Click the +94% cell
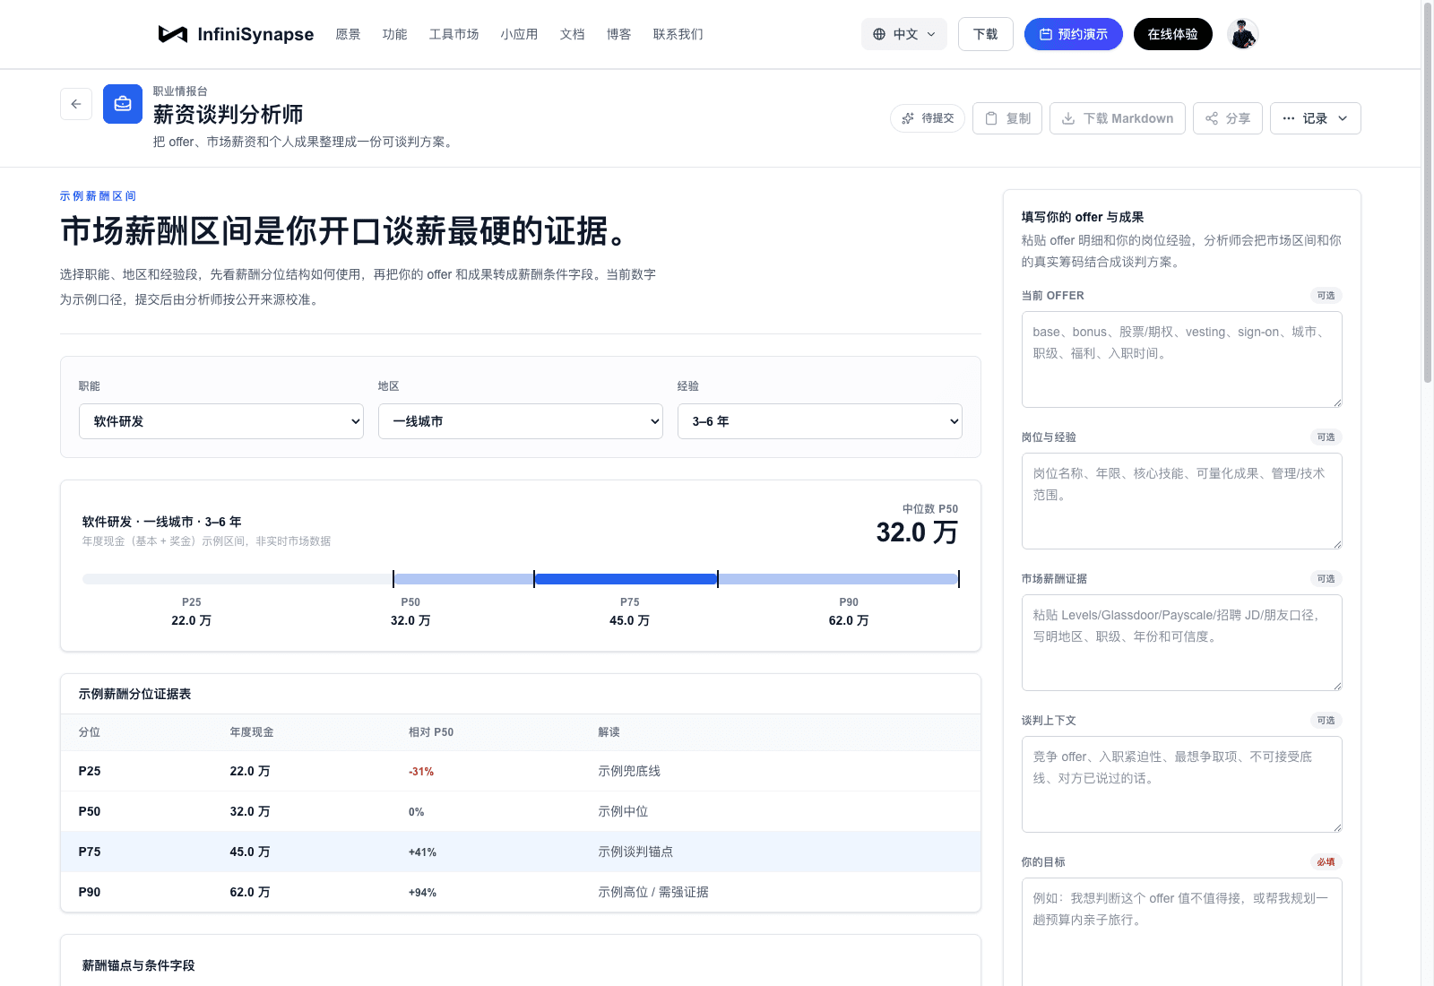This screenshot has height=986, width=1434. (x=422, y=893)
